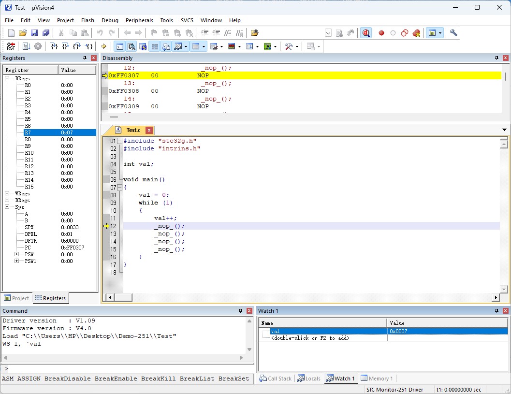Toggle the Call Stack window toolbar button
The image size is (511, 394).
point(166,46)
